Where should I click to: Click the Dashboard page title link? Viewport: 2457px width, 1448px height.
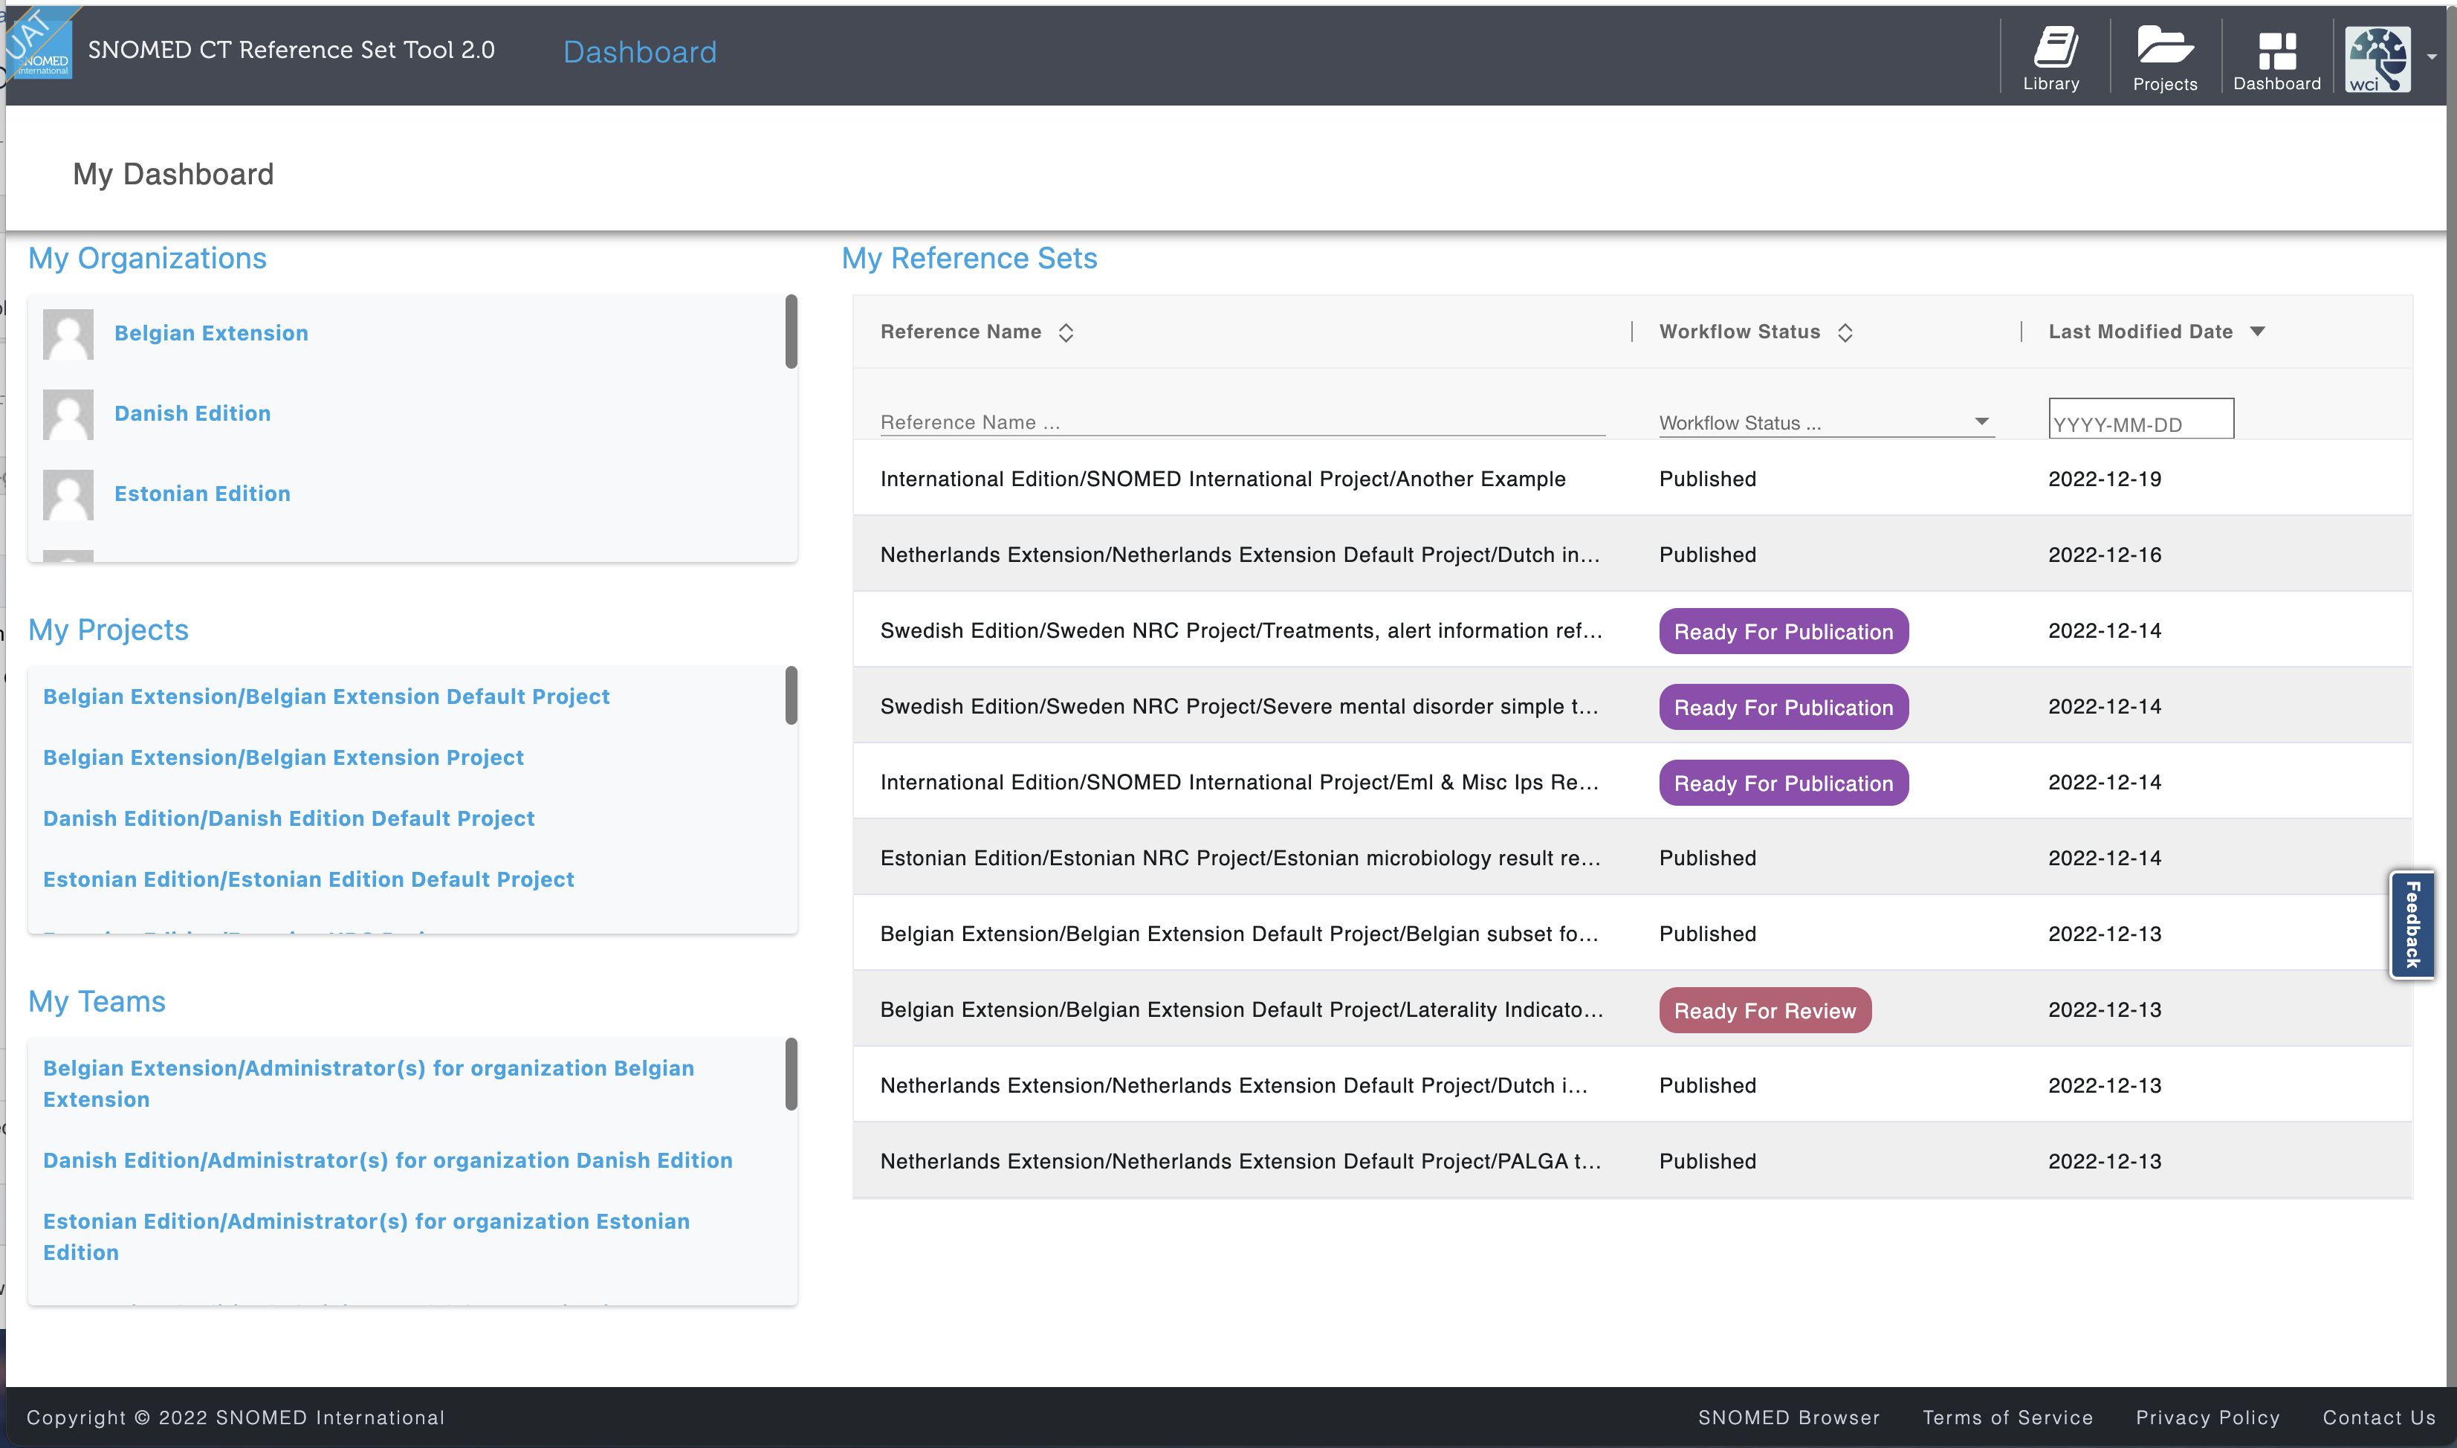point(640,52)
